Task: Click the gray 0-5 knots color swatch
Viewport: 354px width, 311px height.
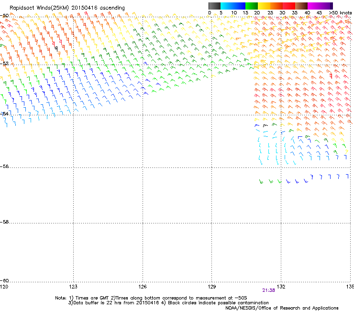Action: pyautogui.click(x=214, y=6)
